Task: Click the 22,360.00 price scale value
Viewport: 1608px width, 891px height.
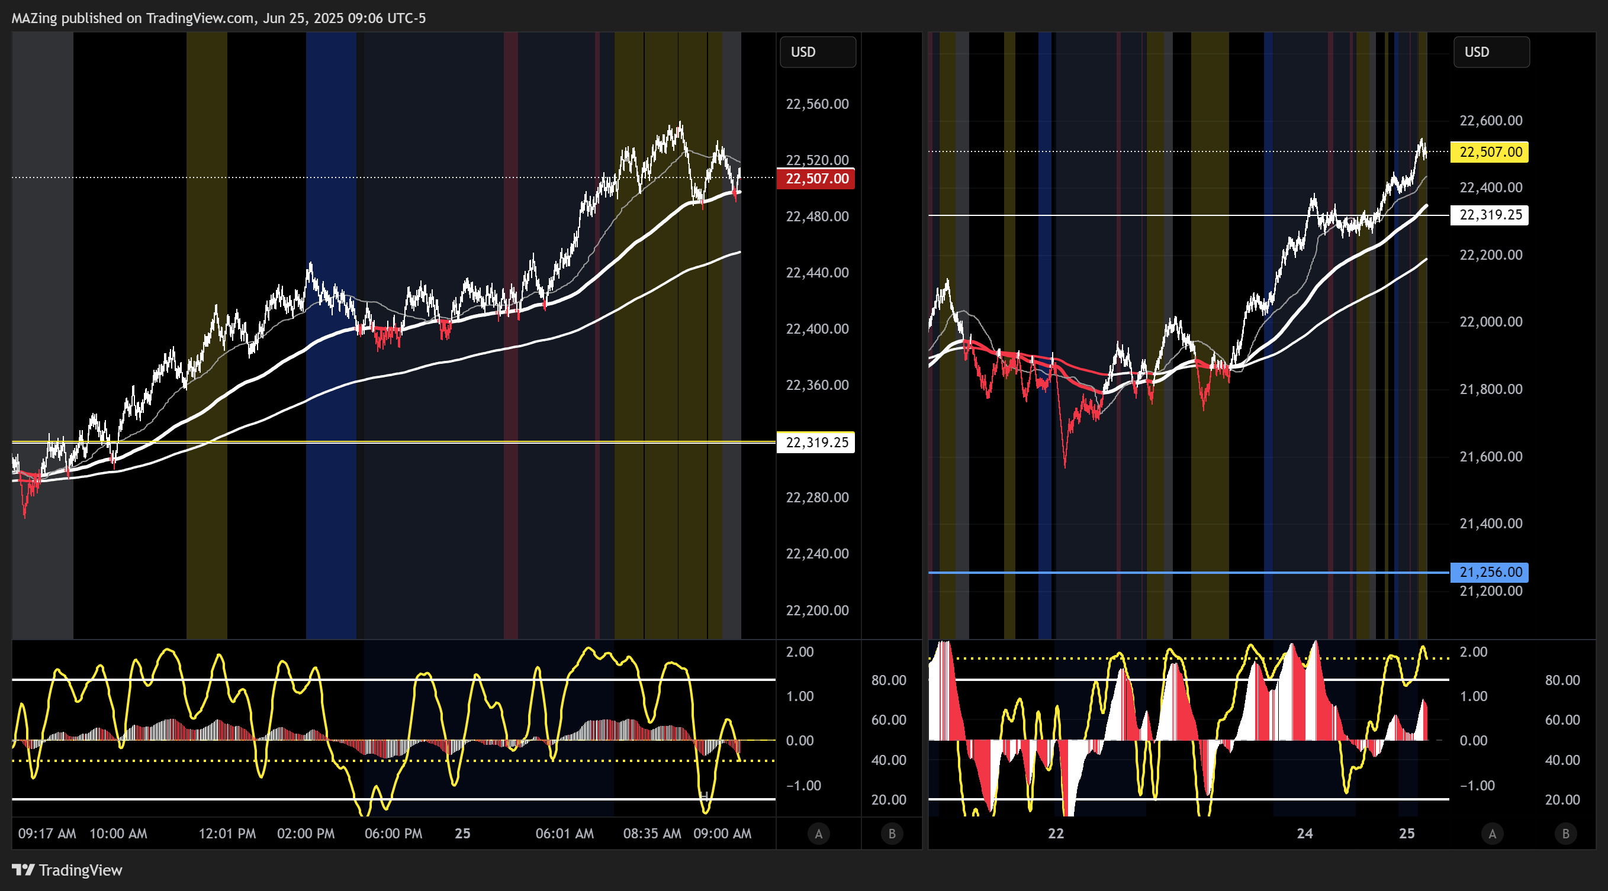Action: [817, 385]
